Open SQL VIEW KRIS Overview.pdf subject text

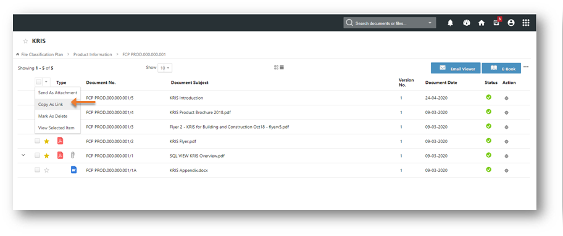[x=197, y=156]
